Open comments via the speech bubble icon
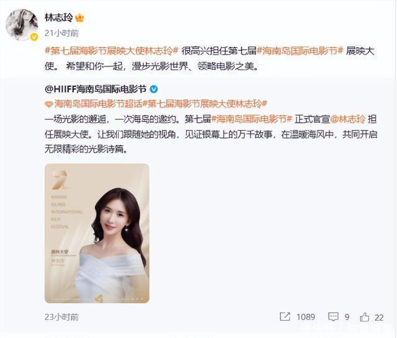Image resolution: width=397 pixels, height=338 pixels. click(333, 317)
